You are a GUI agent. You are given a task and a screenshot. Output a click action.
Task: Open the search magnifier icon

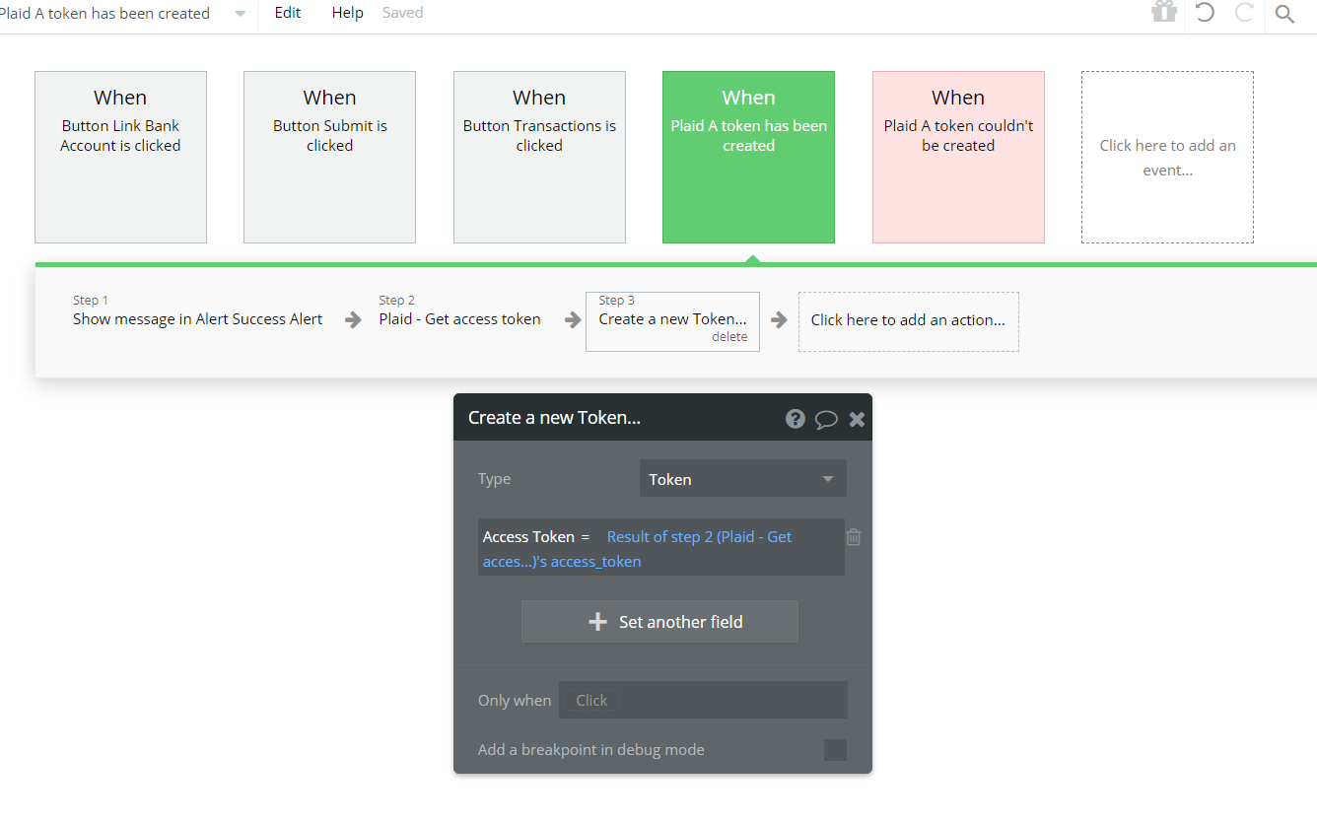click(1284, 14)
